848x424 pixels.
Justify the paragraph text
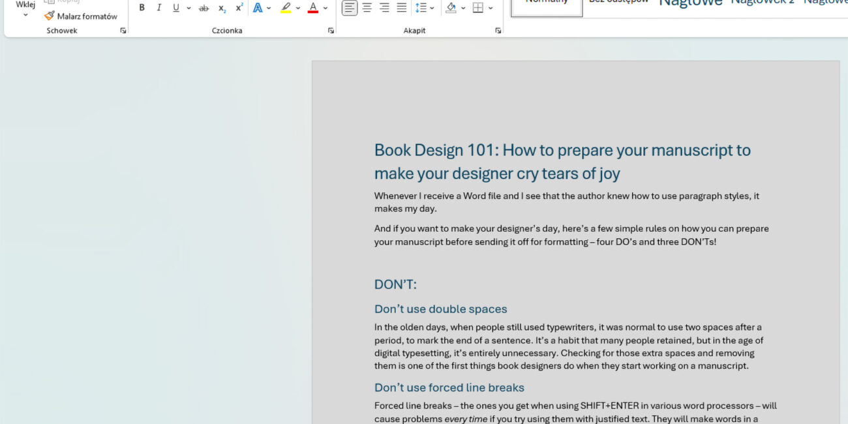point(401,8)
